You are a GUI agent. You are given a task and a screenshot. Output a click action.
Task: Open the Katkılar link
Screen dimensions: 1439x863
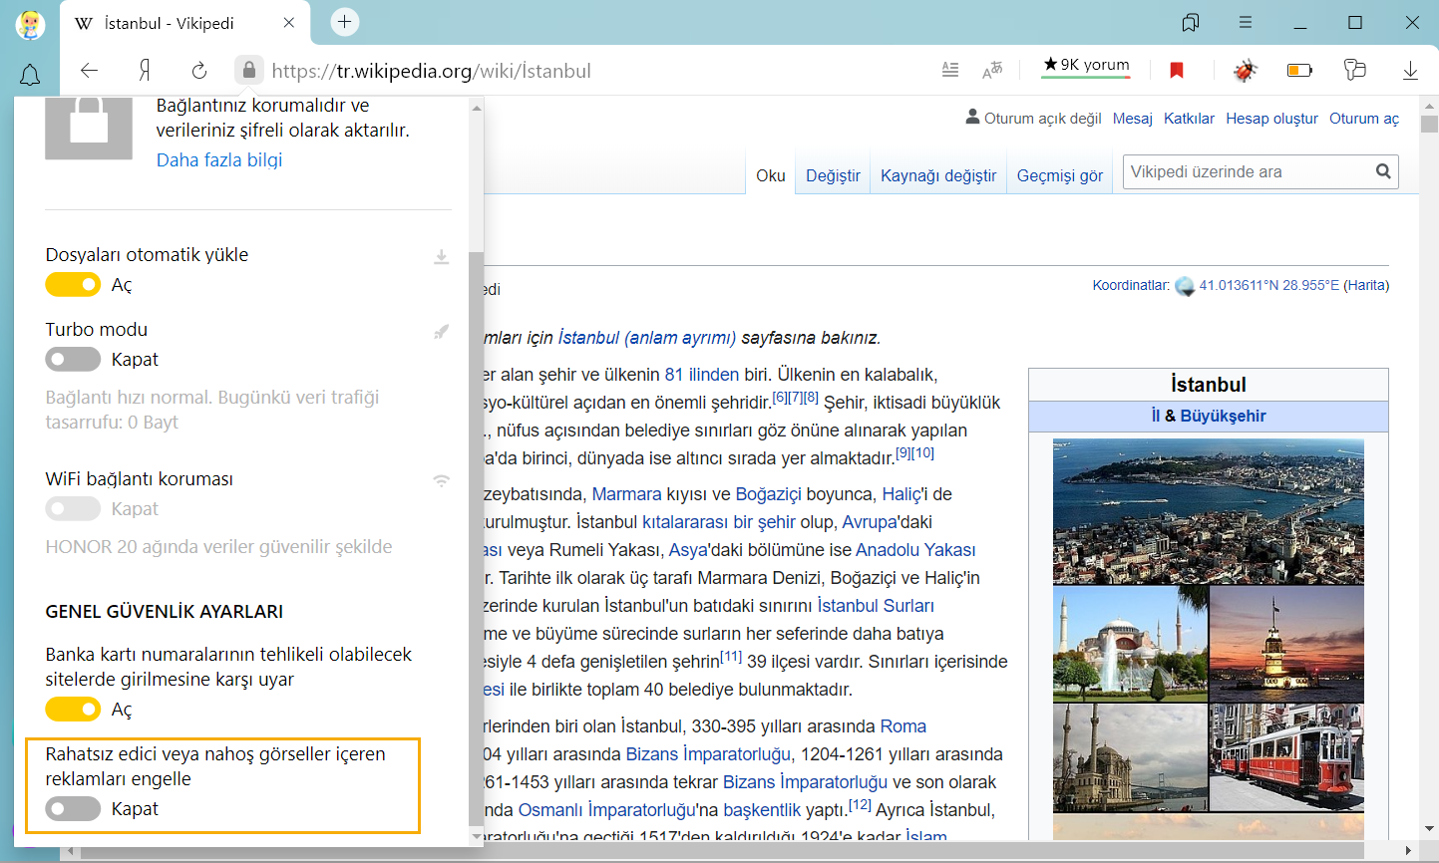pos(1189,119)
